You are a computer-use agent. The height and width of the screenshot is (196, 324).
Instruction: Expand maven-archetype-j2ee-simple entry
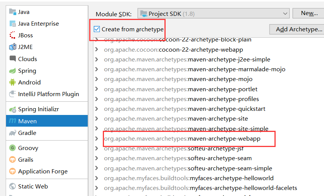coord(96,59)
